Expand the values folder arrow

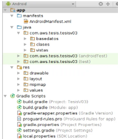click(19, 90)
